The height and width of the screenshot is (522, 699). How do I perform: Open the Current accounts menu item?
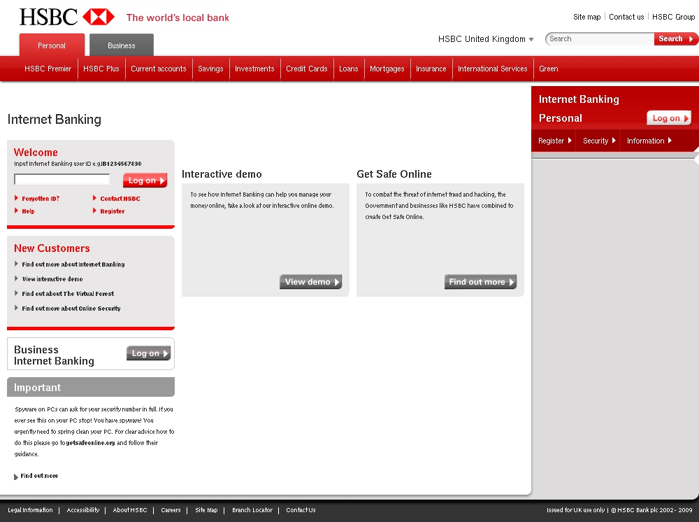point(158,69)
